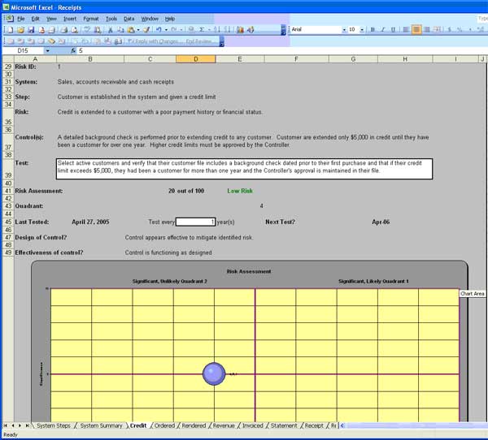Image resolution: width=488 pixels, height=440 pixels.
Task: Click the horizontal scrollbar left arrow
Action: (342, 425)
